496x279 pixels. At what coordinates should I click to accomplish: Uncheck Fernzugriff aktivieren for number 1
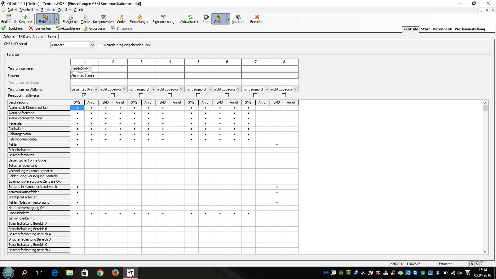(84, 95)
